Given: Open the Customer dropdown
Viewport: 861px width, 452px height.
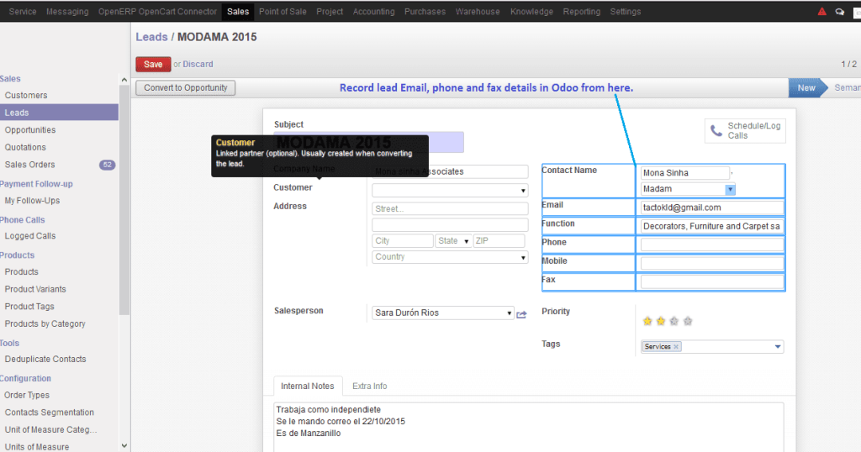Looking at the screenshot, I should coord(450,191).
